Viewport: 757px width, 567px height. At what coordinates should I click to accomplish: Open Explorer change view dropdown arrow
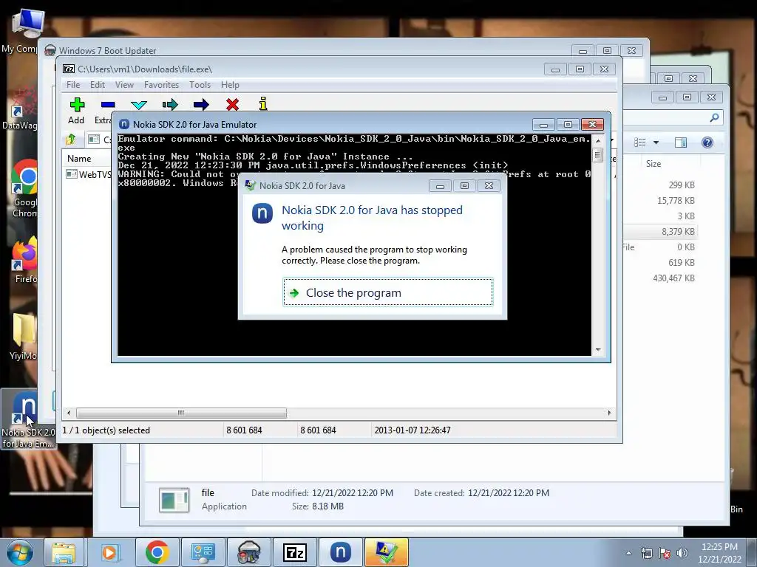[656, 142]
